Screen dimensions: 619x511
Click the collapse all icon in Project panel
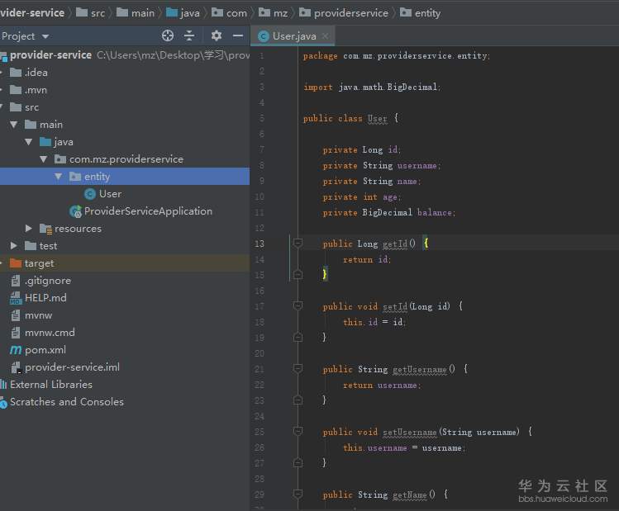[x=189, y=35]
